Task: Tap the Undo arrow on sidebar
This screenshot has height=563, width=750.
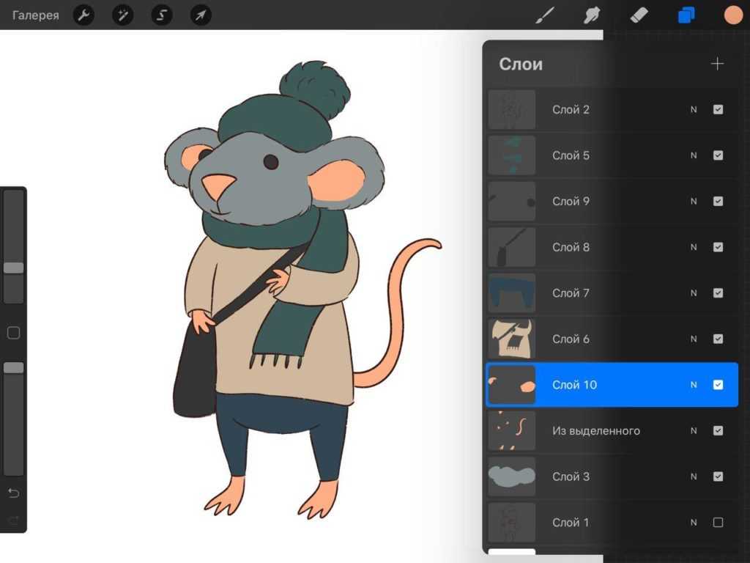Action: [13, 492]
